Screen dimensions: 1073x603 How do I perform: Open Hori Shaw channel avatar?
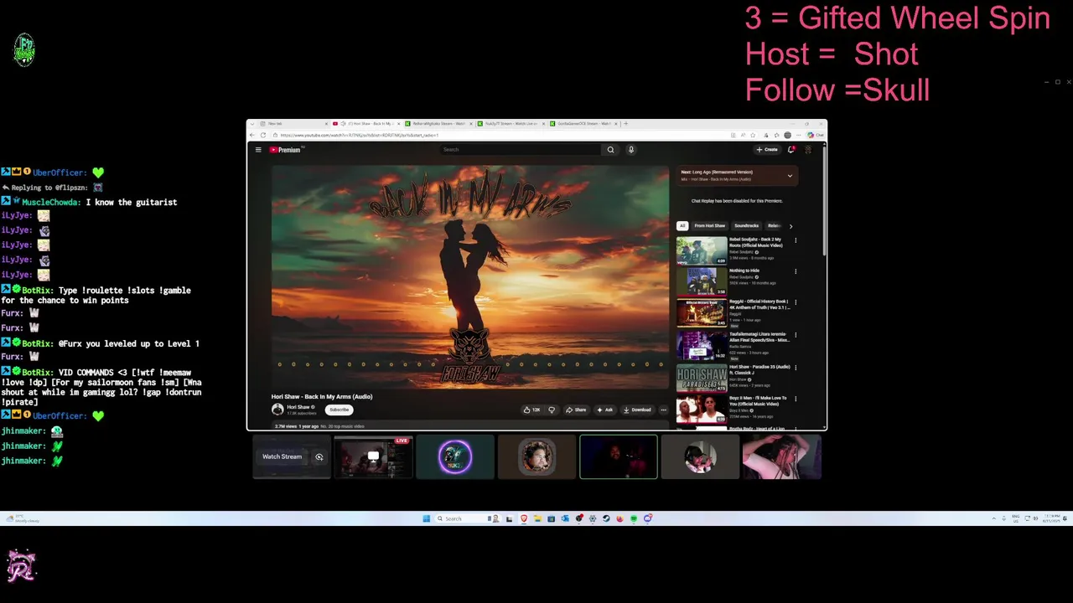(277, 410)
